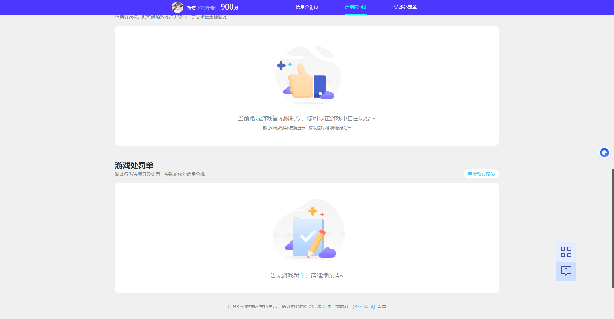
Task: Click the [QQ账号] account type label
Action: pyautogui.click(x=207, y=7)
